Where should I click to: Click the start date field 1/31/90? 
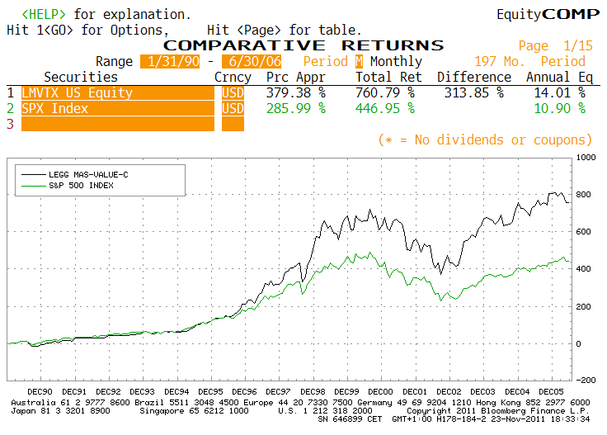tap(170, 62)
